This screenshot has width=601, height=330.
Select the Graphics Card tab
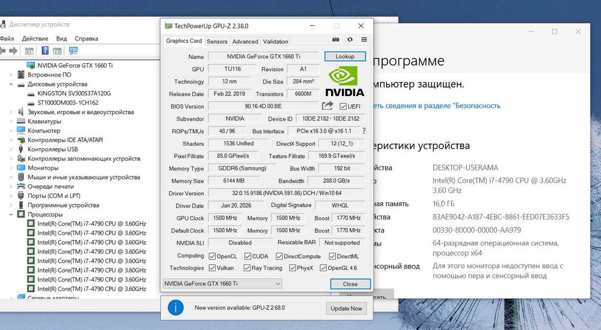183,41
